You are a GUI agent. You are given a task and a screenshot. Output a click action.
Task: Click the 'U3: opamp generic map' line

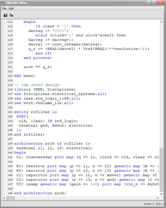tap(88, 184)
